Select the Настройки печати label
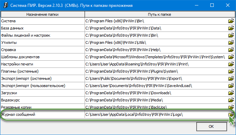 17,64
